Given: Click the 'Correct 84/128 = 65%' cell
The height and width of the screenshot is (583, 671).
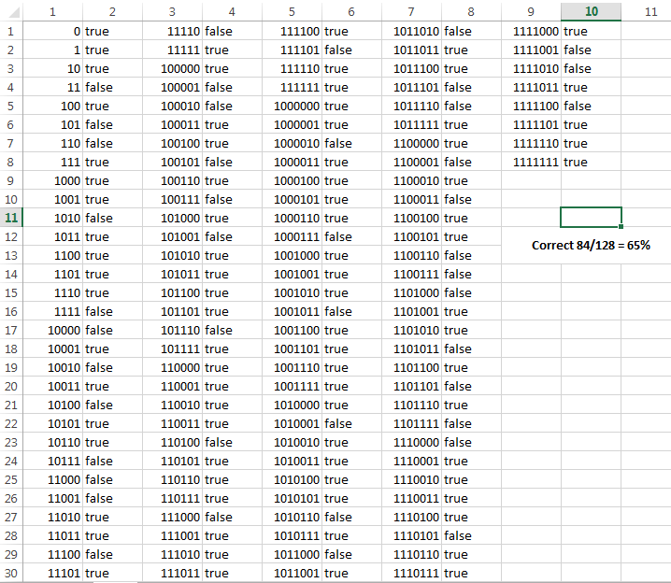Looking at the screenshot, I should [591, 245].
